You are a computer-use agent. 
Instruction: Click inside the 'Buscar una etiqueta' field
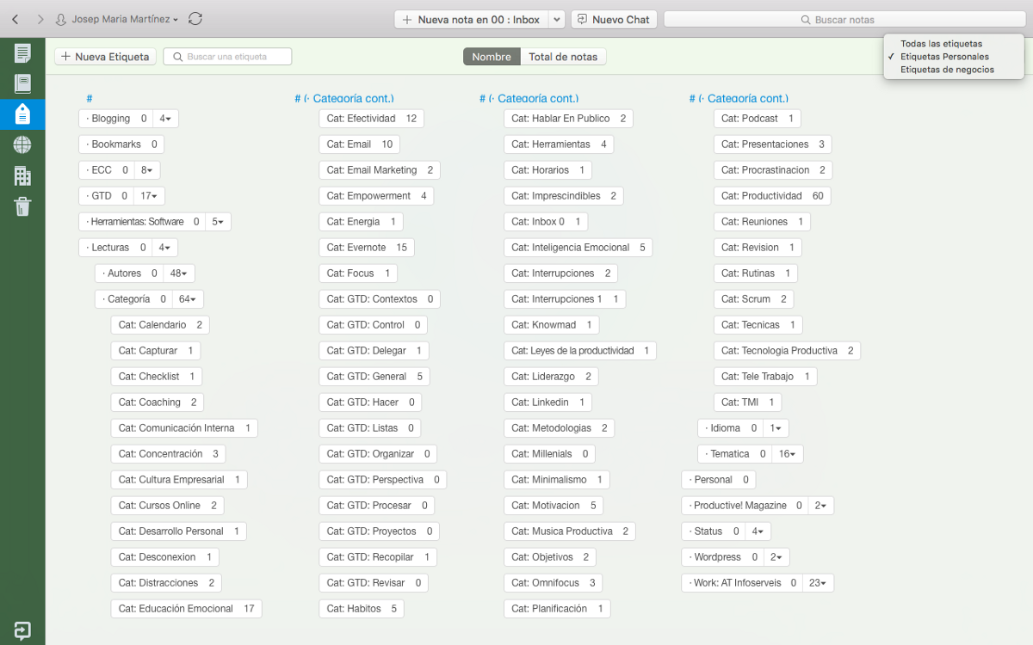click(226, 56)
